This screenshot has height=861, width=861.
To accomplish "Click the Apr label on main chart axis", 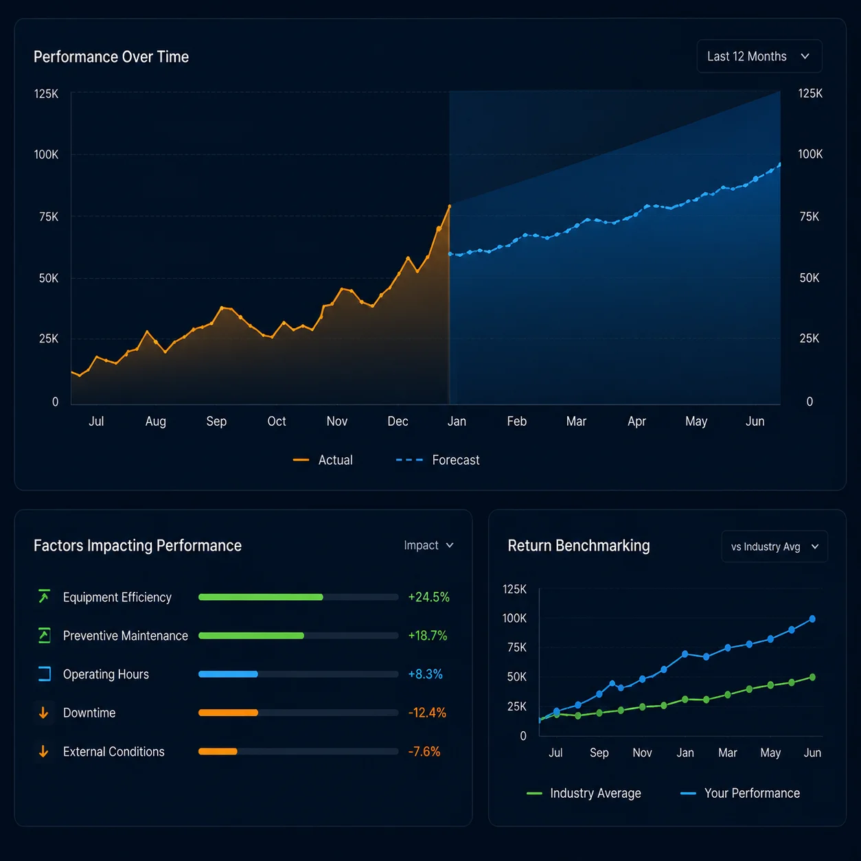I will coord(636,421).
